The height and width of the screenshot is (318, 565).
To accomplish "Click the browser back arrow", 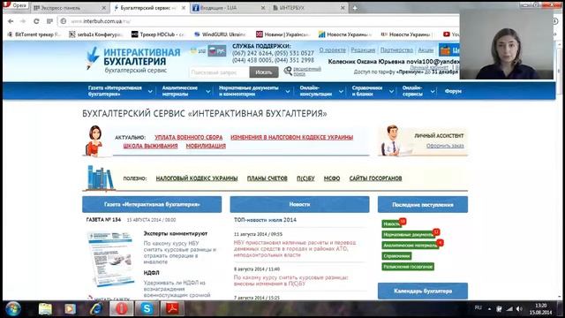I will tap(11, 21).
